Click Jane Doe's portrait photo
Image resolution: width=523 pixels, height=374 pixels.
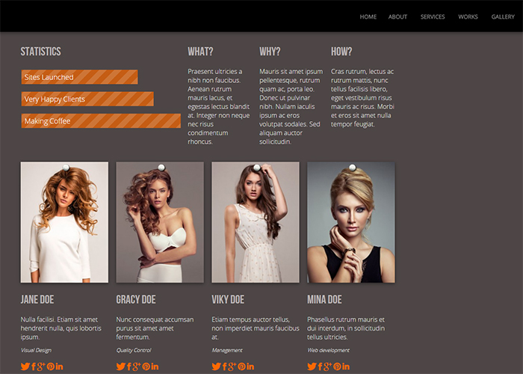click(x=64, y=222)
